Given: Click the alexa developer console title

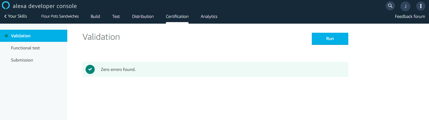Looking at the screenshot, I should click(45, 6).
